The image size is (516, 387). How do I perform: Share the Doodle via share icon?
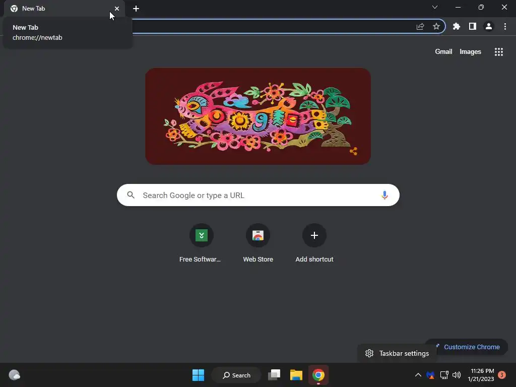click(x=353, y=151)
